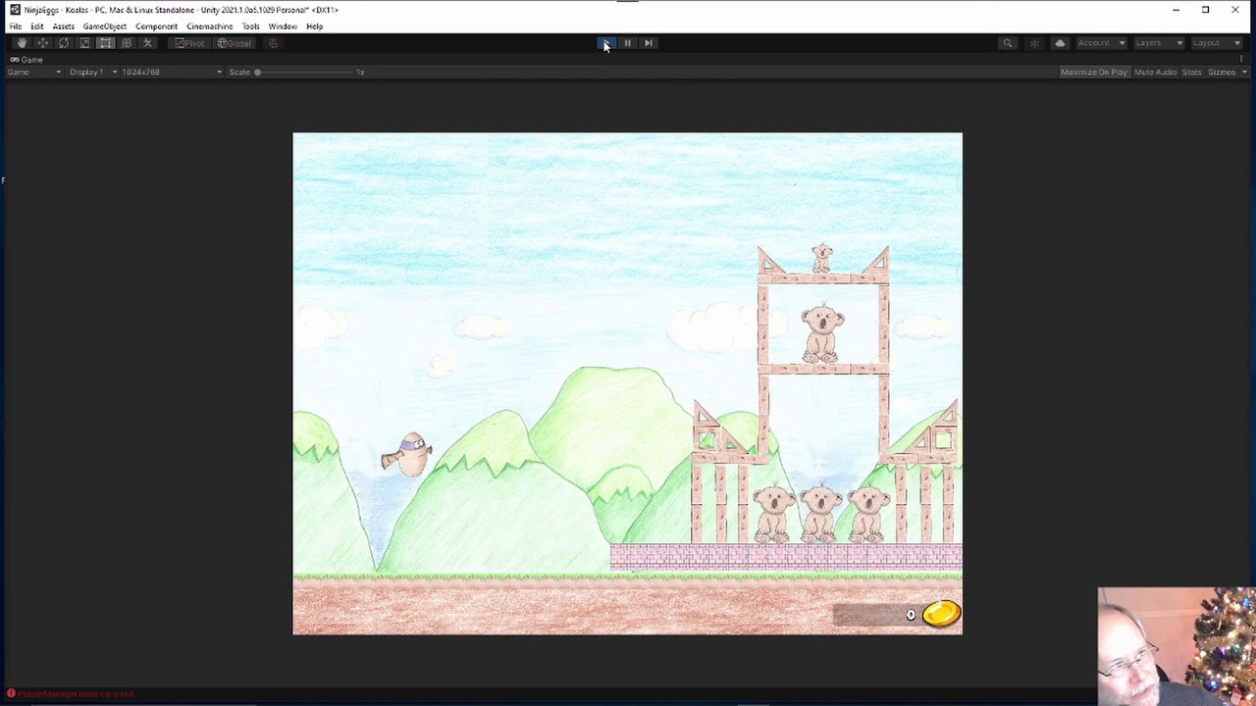The image size is (1256, 706).
Task: Toggle Mute Audio in Game view
Action: [x=1155, y=72]
